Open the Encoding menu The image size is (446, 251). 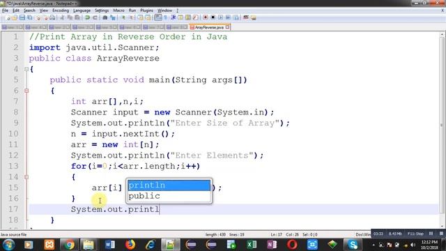[x=61, y=10]
